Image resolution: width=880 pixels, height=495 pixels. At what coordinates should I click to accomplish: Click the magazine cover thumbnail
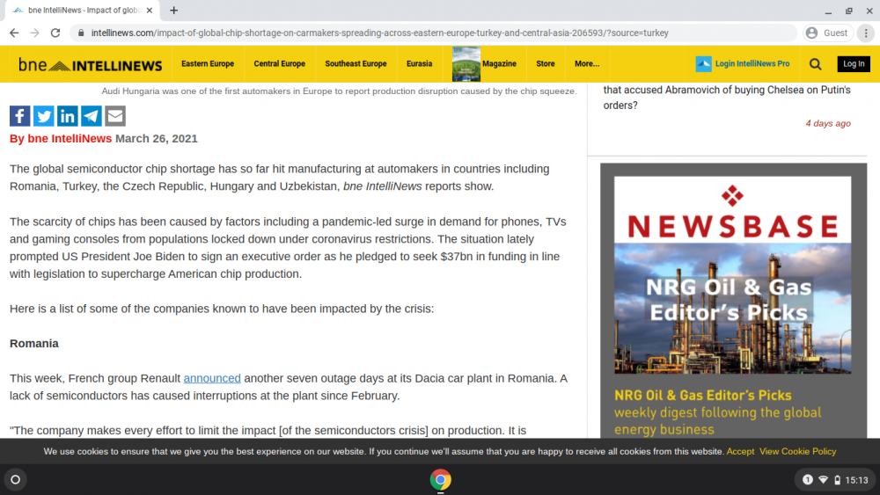(x=466, y=64)
